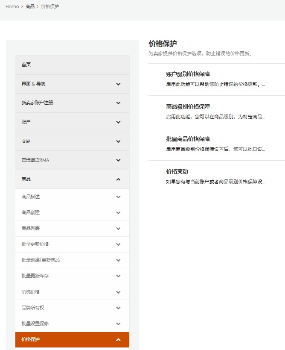This screenshot has width=285, height=350.
Task: Open 商品 breadcrumb link
Action: [30, 6]
